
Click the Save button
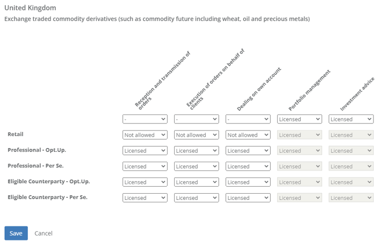click(x=16, y=233)
